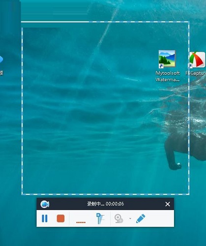Click the FSCapture label text
The image size is (206, 246).
tap(196, 73)
